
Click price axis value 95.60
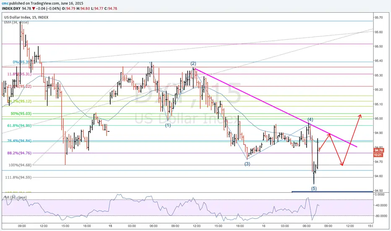pos(379,32)
